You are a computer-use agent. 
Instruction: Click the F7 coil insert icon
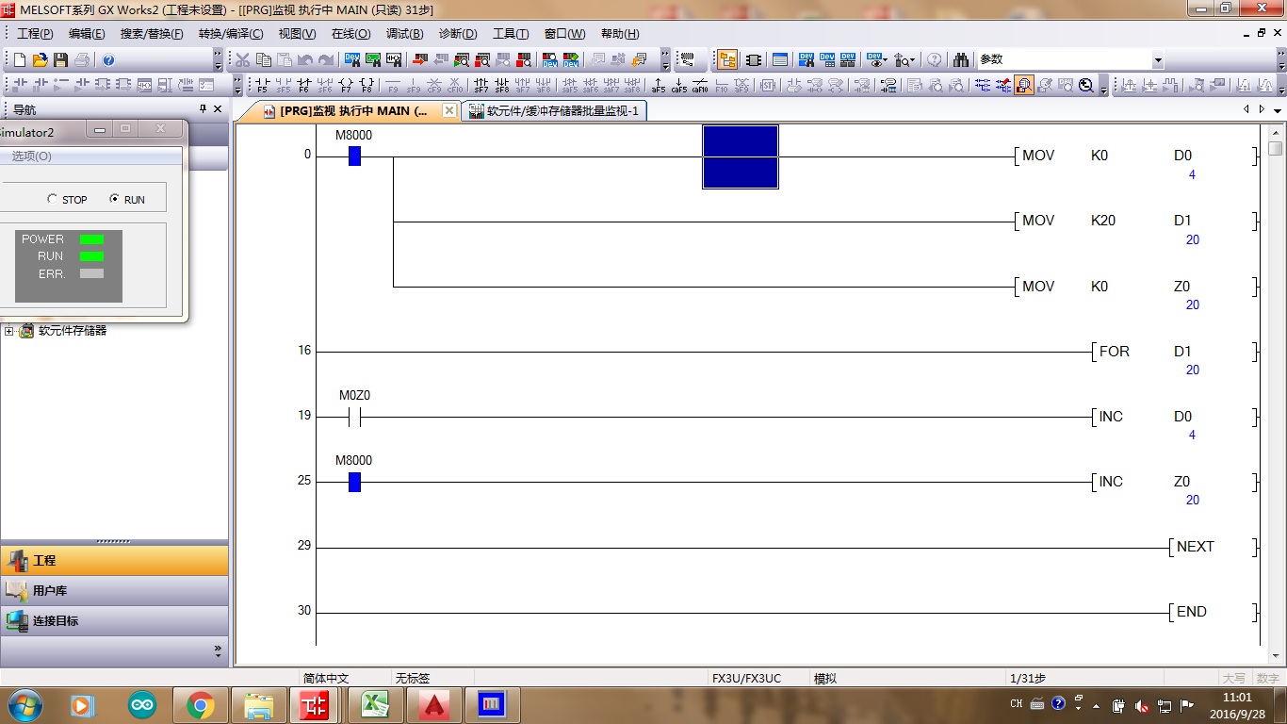click(x=346, y=86)
